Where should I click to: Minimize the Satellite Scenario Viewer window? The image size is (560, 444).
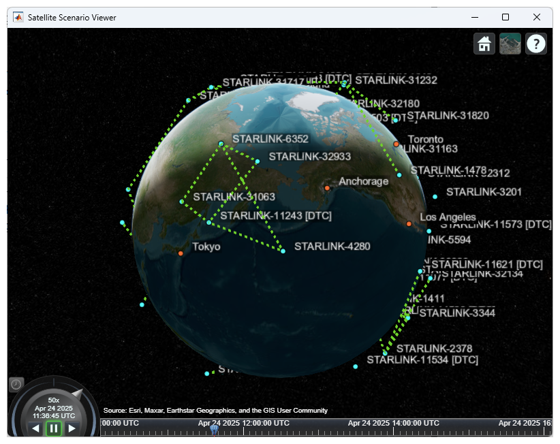point(475,17)
